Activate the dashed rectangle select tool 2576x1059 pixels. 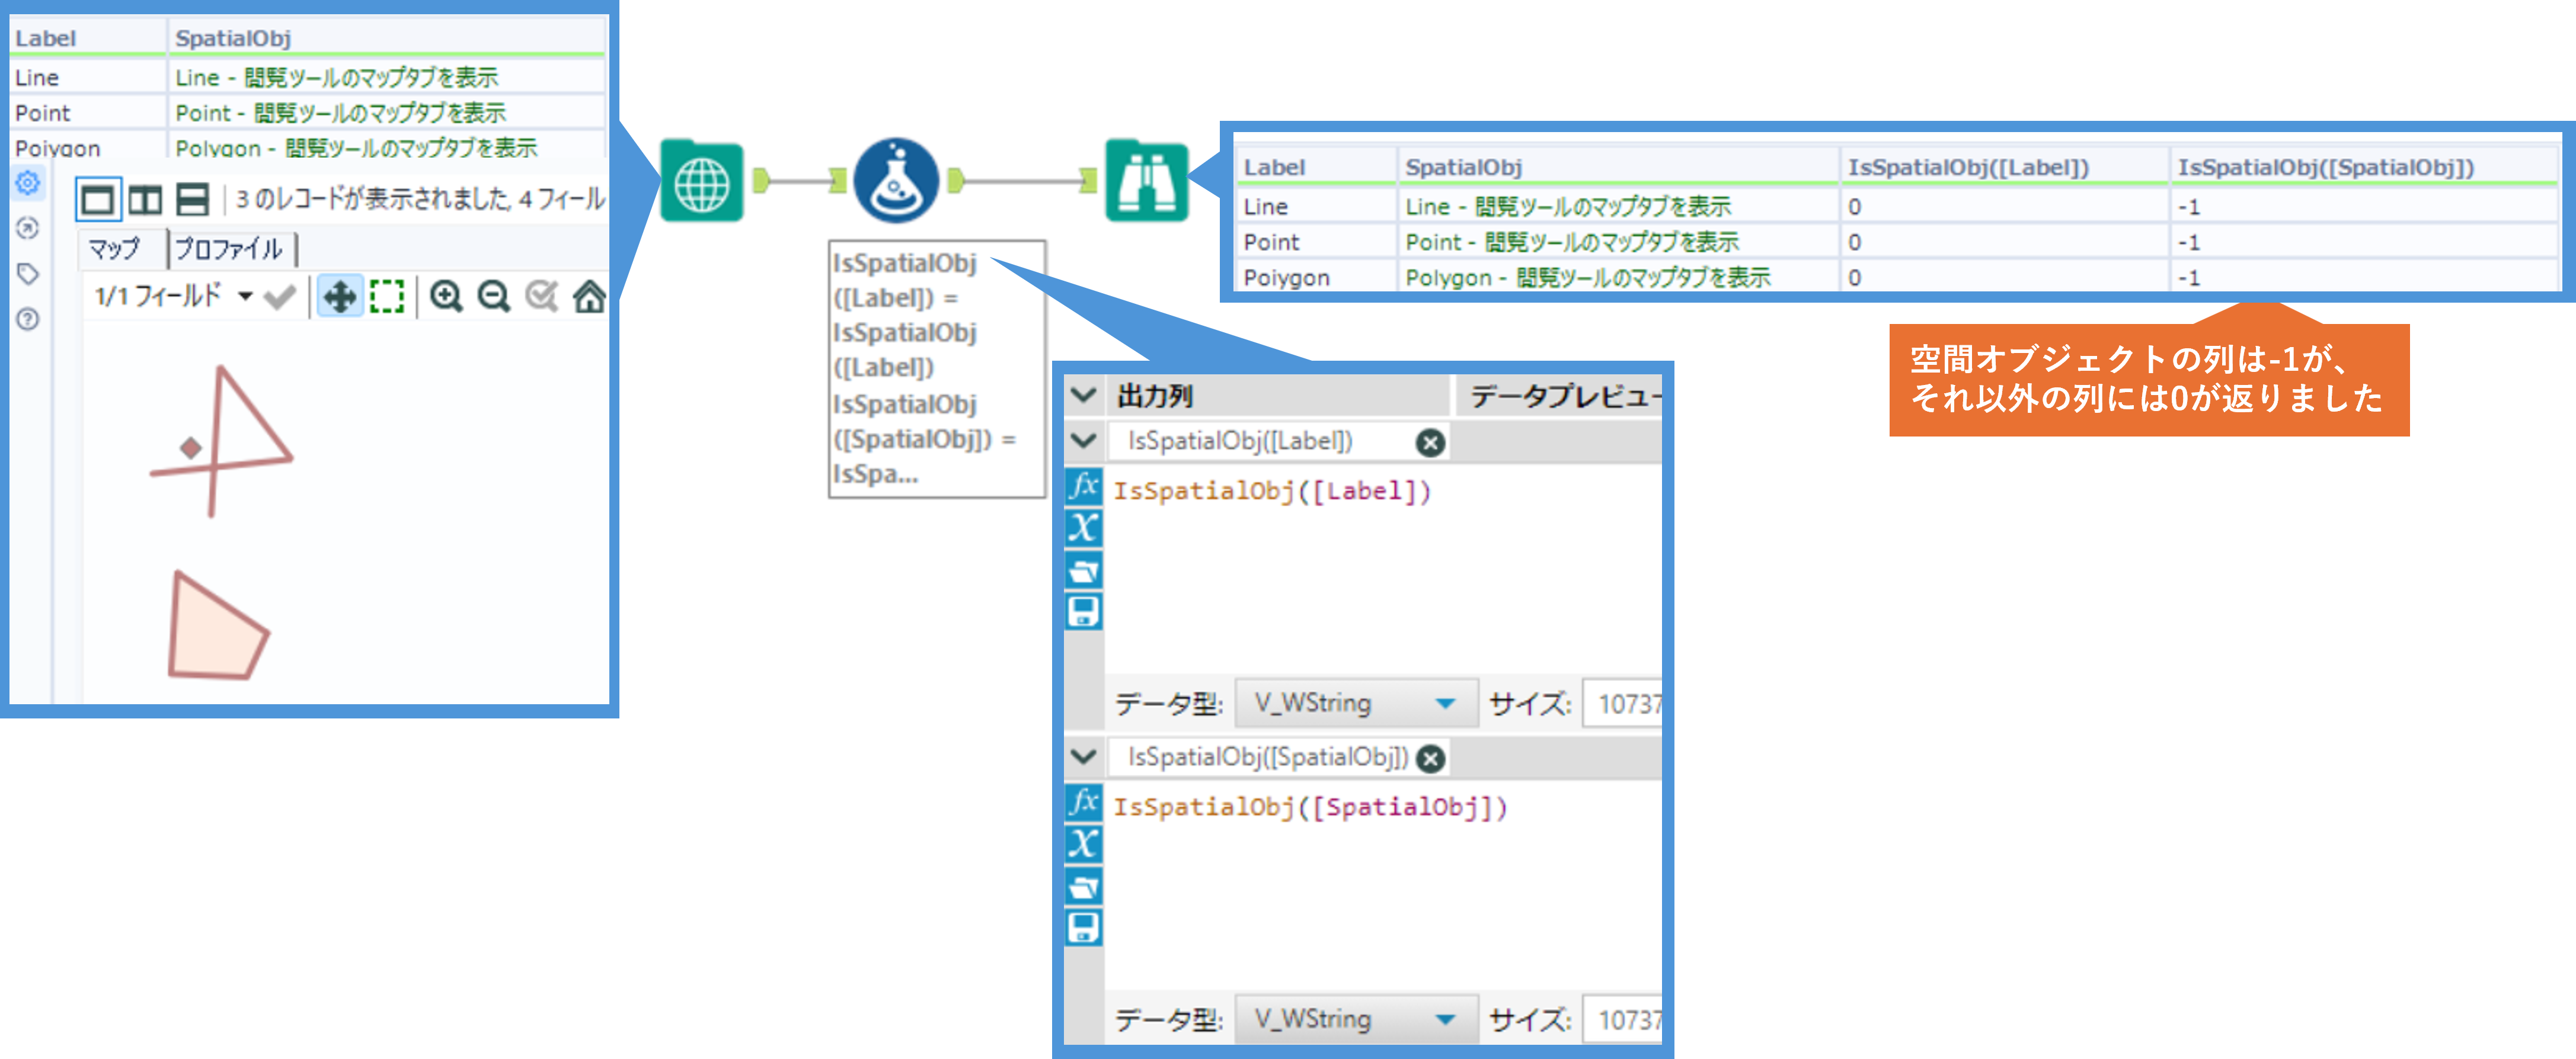387,297
